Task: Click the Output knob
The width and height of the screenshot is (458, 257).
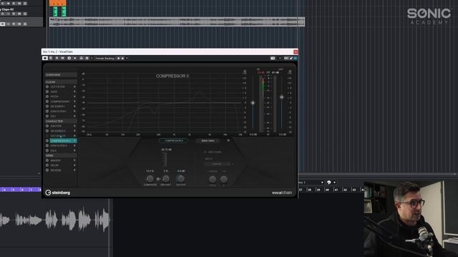Action: (181, 178)
